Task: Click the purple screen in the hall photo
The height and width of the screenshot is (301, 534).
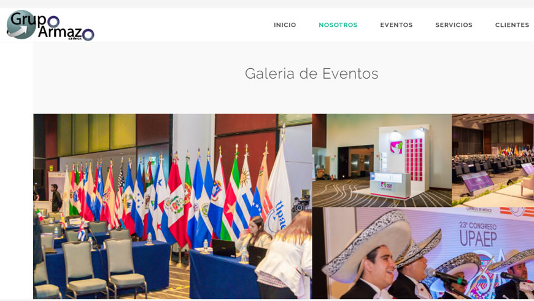Action: 477,182
